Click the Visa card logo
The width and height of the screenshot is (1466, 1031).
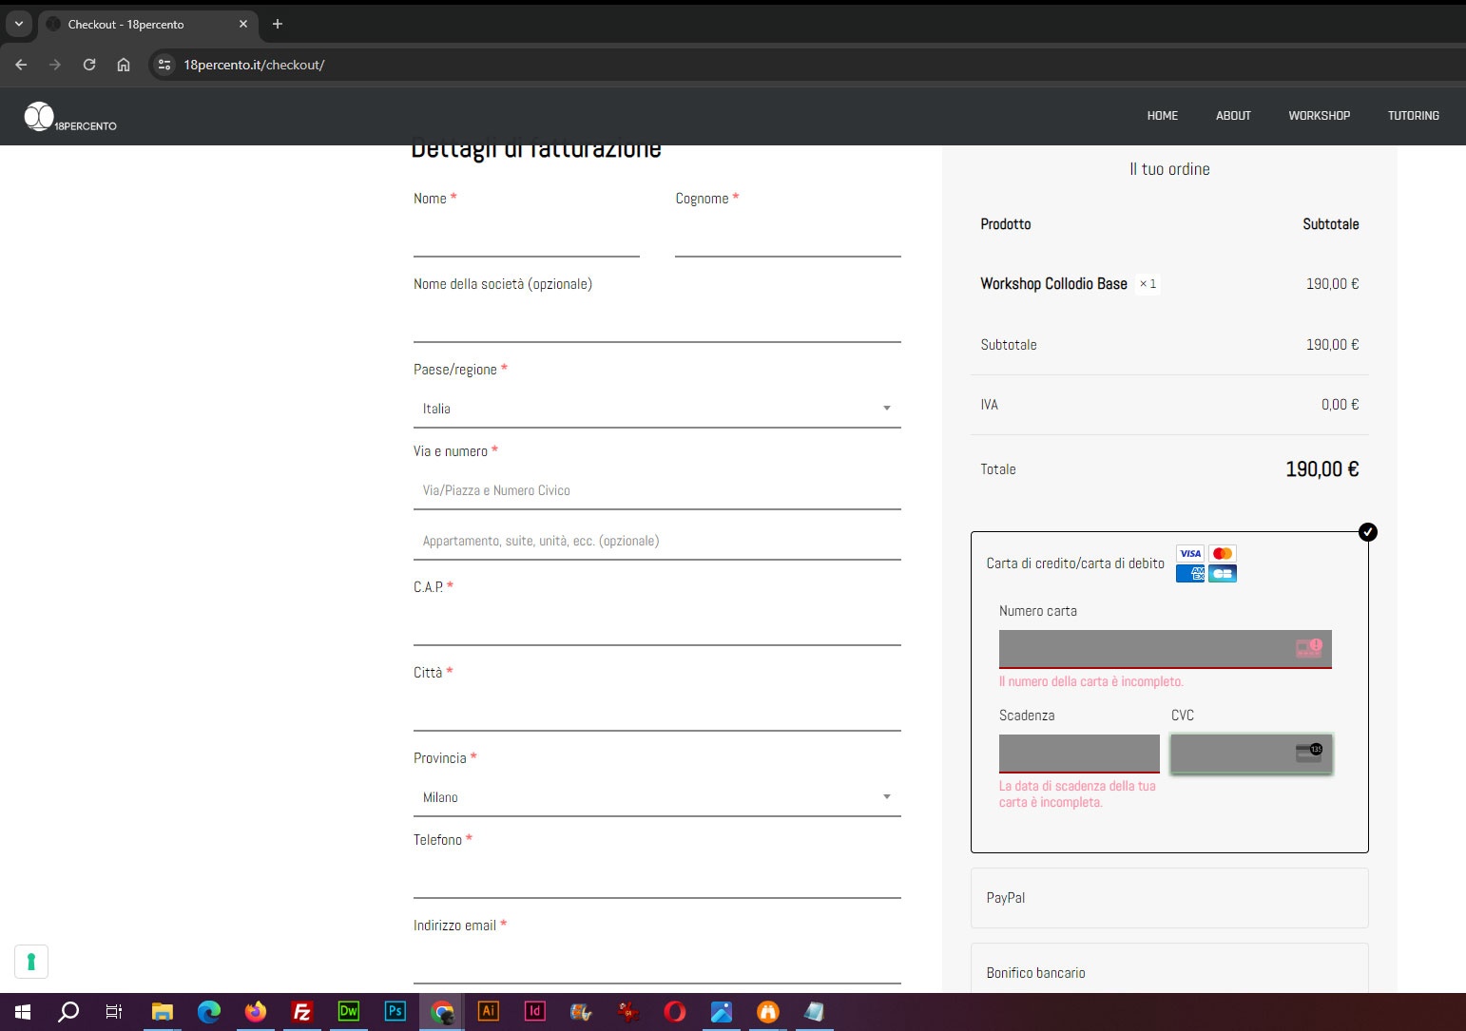point(1190,553)
